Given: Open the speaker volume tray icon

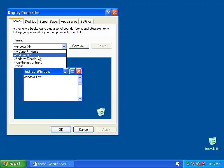Looking at the screenshot, I should [x=193, y=164].
